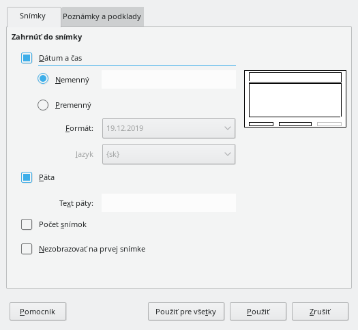Uncheck the Dátum a čas checkbox
The height and width of the screenshot is (330, 358).
pyautogui.click(x=27, y=58)
